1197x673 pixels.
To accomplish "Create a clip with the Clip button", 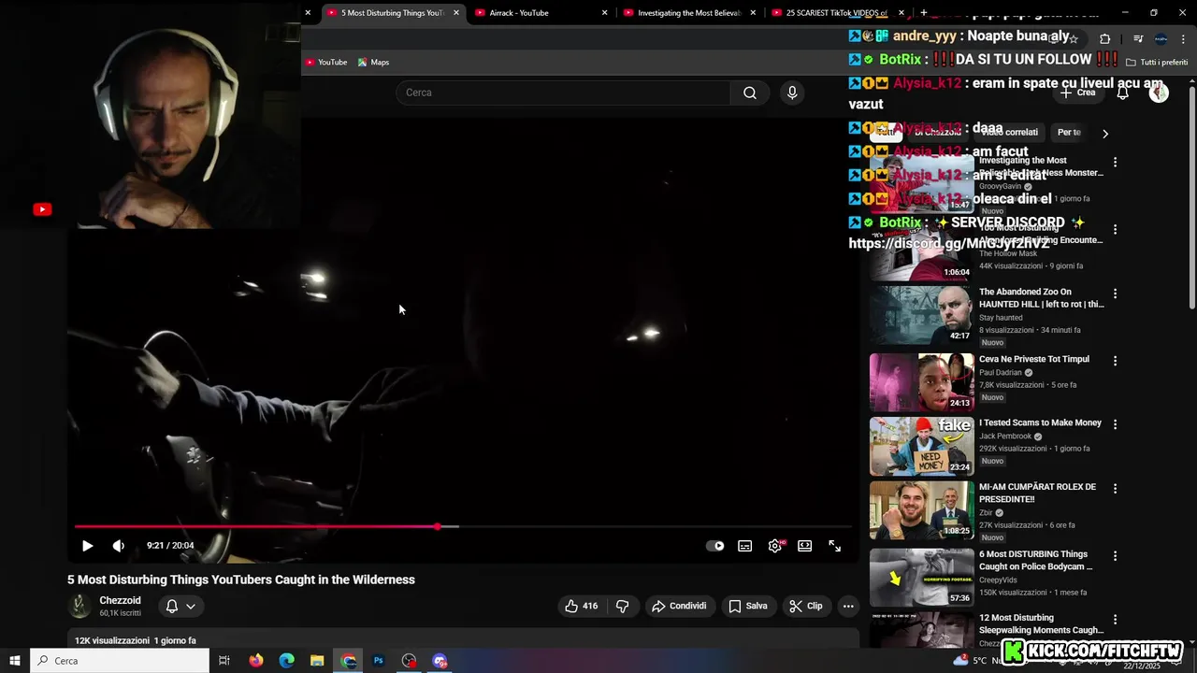I will (x=806, y=606).
